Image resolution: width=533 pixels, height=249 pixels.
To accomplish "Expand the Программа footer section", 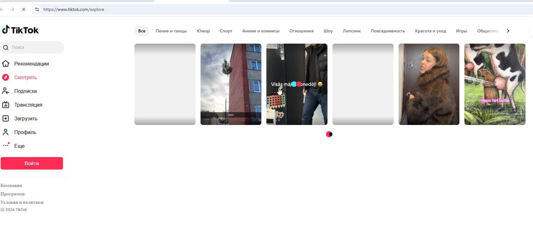I will 13,194.
